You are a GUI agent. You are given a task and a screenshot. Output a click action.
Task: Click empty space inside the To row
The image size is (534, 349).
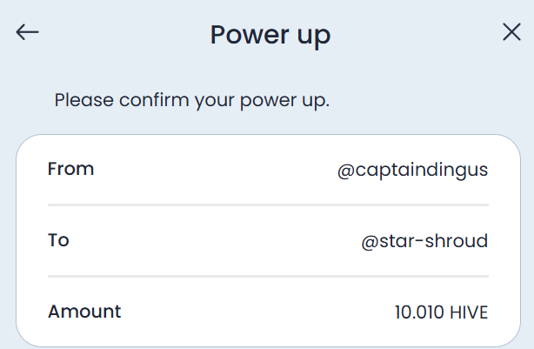point(215,240)
